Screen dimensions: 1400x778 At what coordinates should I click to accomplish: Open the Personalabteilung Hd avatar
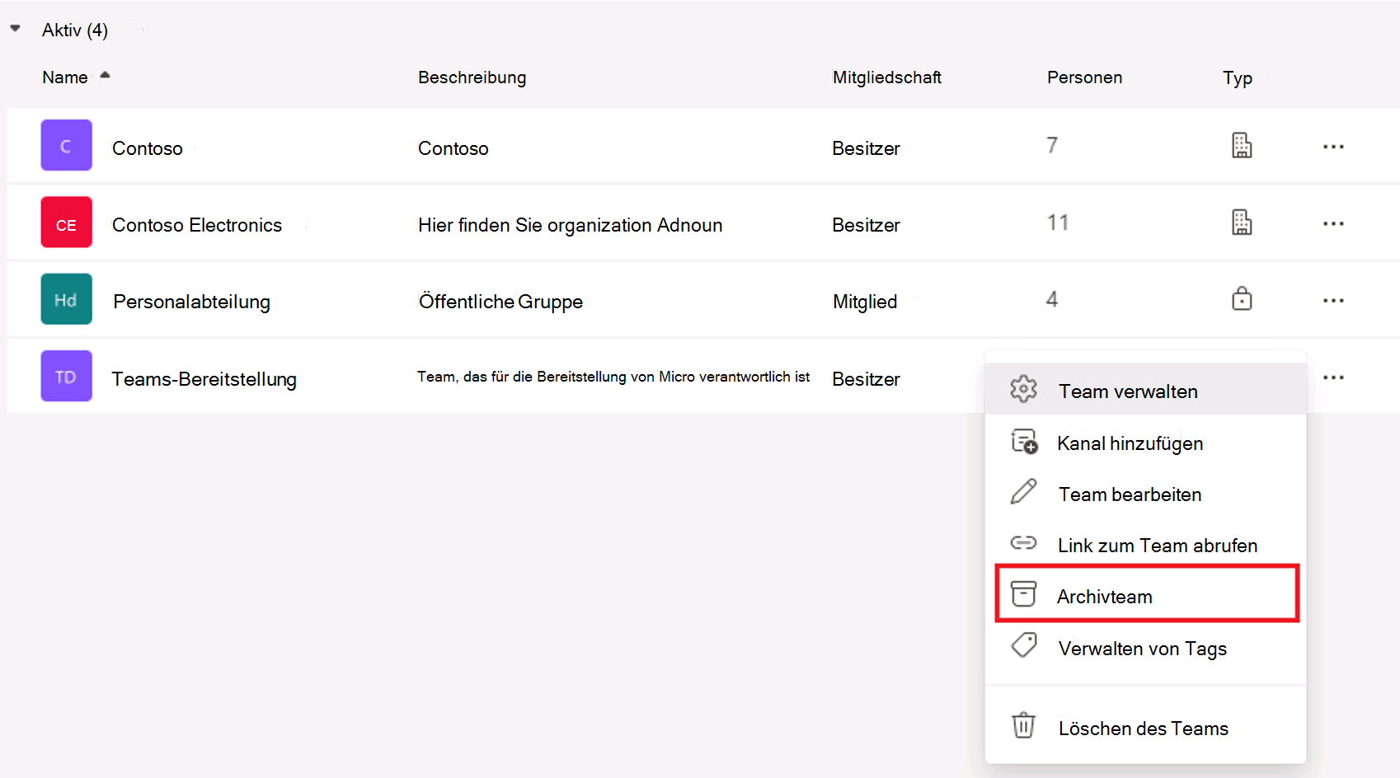coord(66,298)
